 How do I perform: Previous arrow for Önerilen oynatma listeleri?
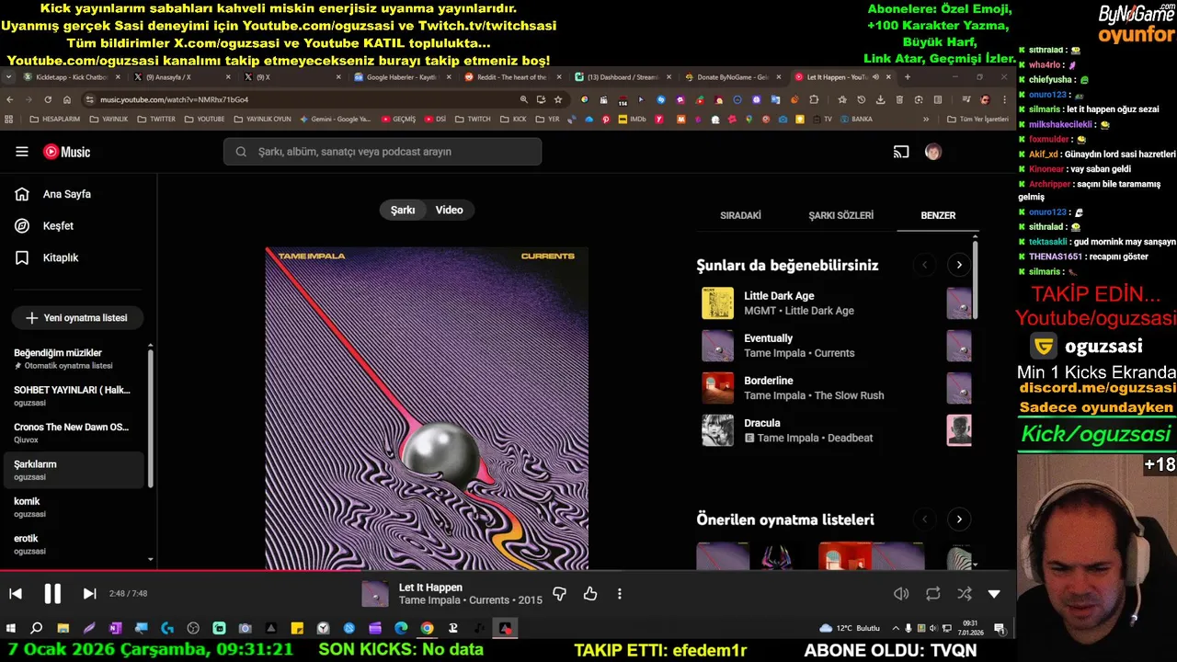(925, 519)
